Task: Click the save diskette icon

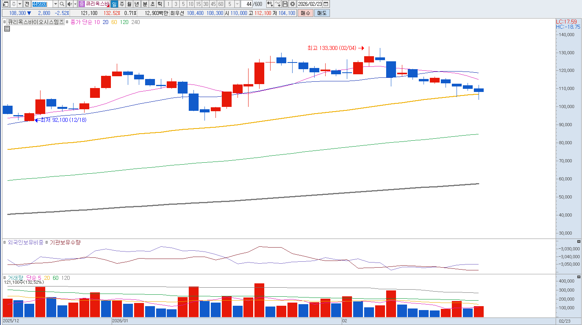Action: coord(285,4)
